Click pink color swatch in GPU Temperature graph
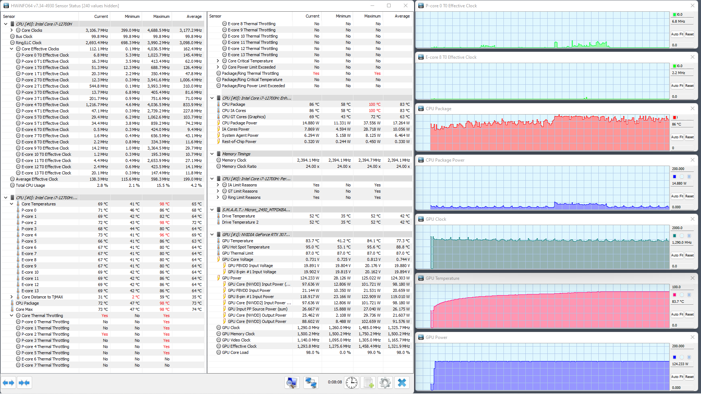Screen dimensions: 701x394 tap(674, 295)
